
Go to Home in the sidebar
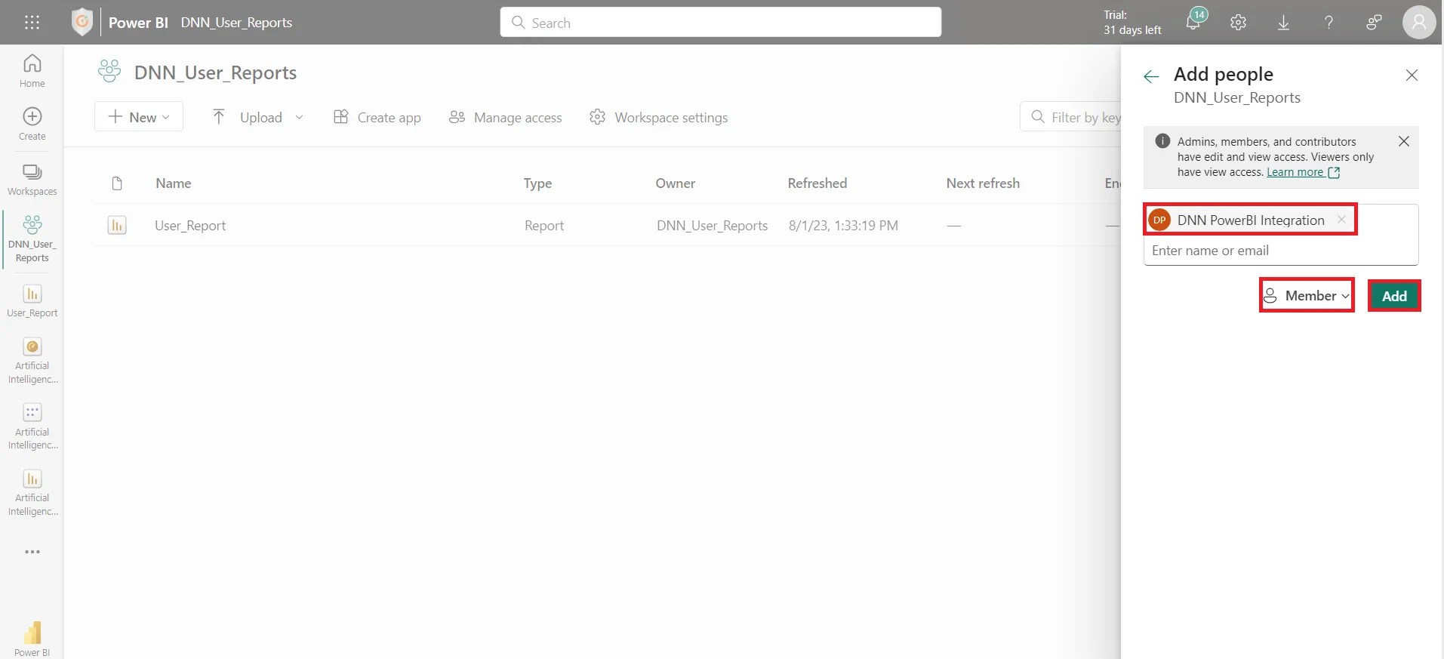tap(32, 71)
